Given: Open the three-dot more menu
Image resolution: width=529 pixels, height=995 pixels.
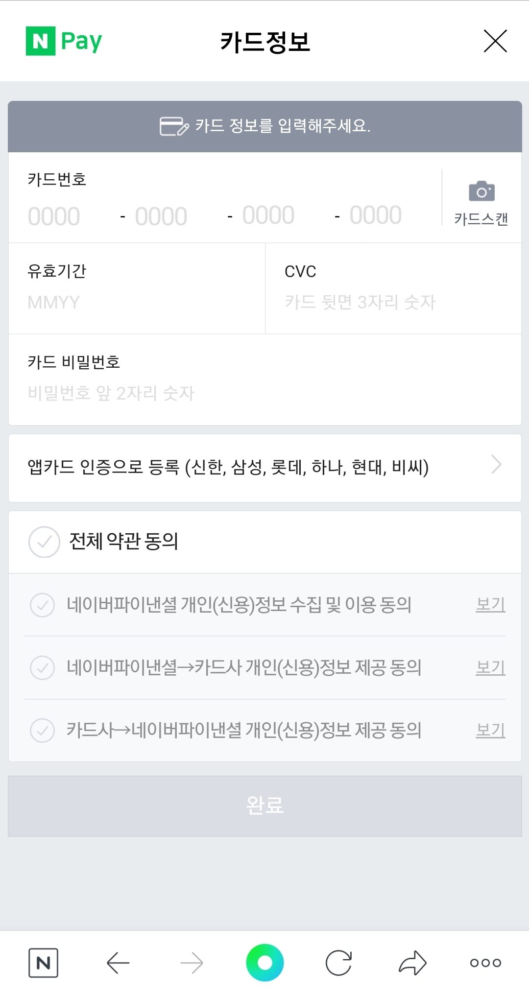Looking at the screenshot, I should (485, 963).
